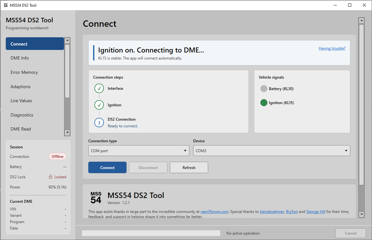372x240 pixels.
Task: Click the sidebar navigation scrollbar thumb
Action: (x=67, y=71)
